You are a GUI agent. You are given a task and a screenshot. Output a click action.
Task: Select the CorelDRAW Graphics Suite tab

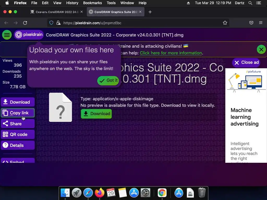[116, 12]
